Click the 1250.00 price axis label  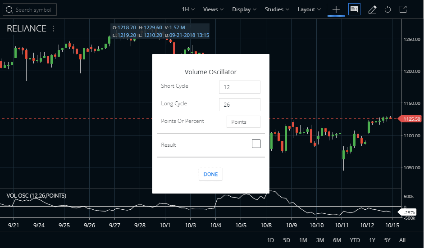(412, 39)
